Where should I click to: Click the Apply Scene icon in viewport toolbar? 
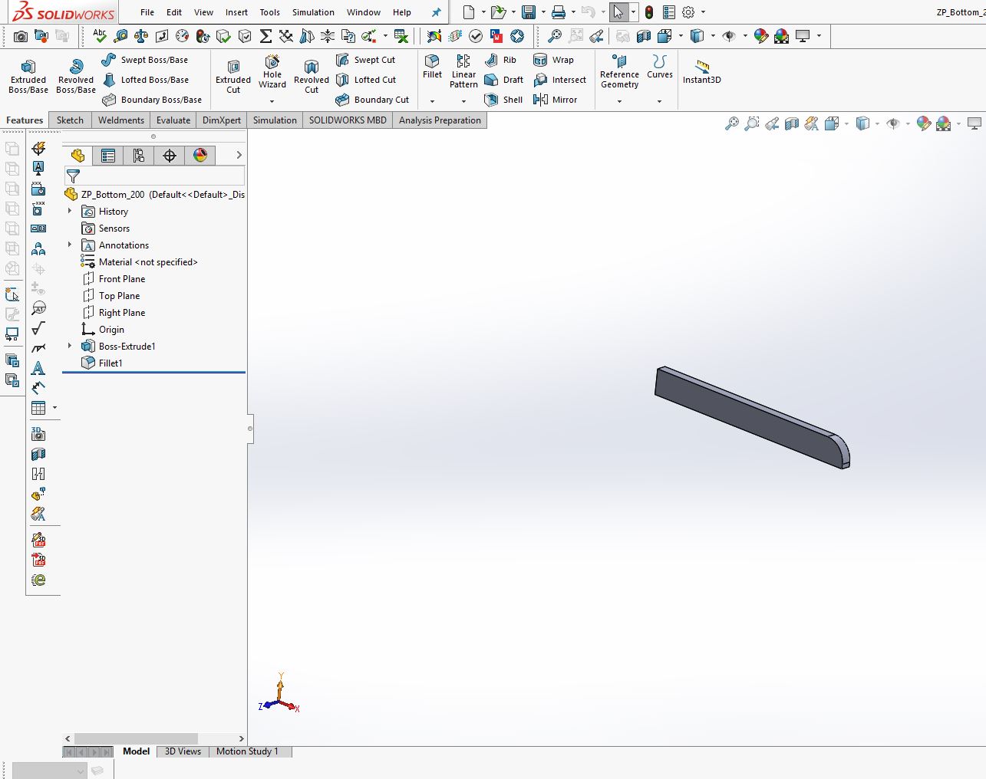click(x=944, y=123)
